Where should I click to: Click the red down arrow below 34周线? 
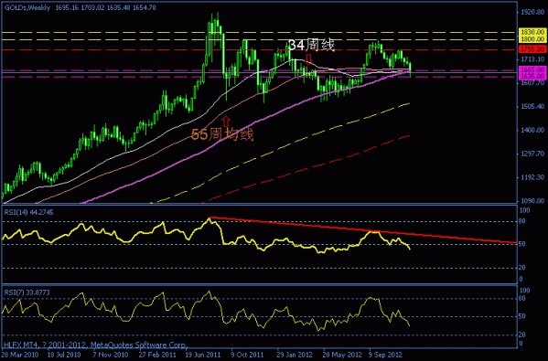[308, 58]
